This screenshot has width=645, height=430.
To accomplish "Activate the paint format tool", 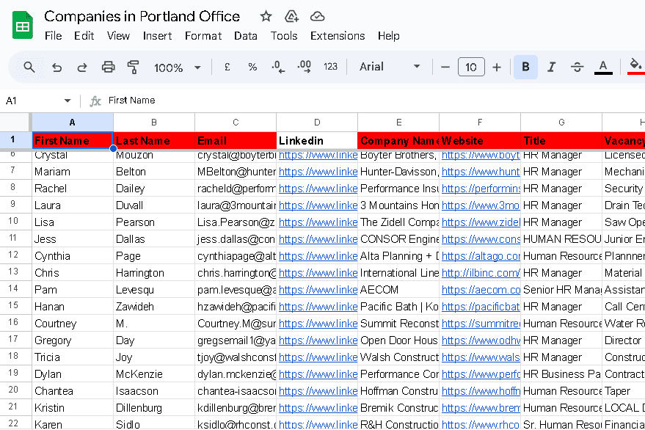I will (x=133, y=67).
